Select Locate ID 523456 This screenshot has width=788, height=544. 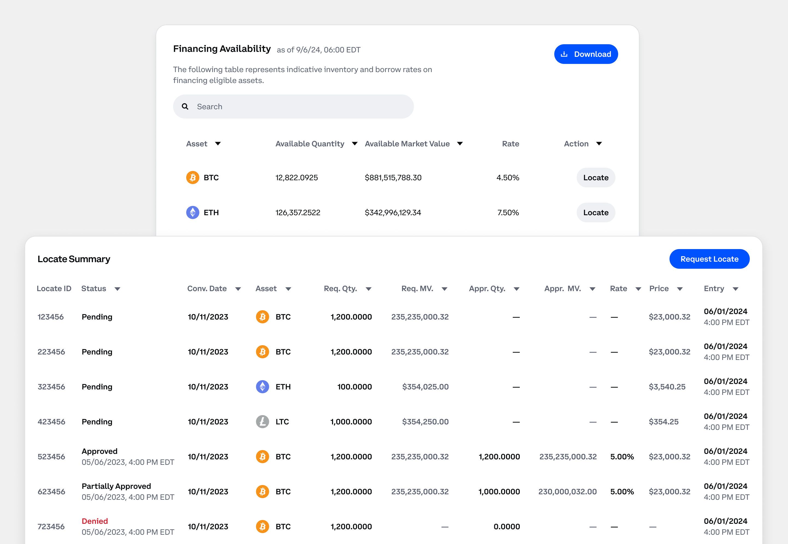tap(51, 457)
